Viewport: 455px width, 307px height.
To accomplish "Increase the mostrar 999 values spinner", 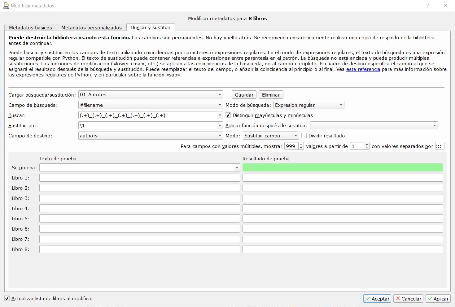I will (x=301, y=144).
